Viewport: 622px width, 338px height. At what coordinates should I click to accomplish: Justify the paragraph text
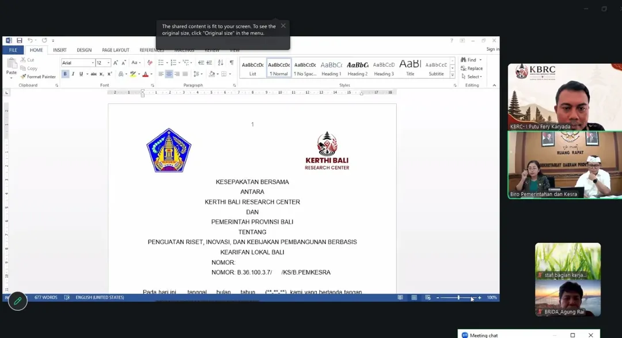(x=185, y=74)
